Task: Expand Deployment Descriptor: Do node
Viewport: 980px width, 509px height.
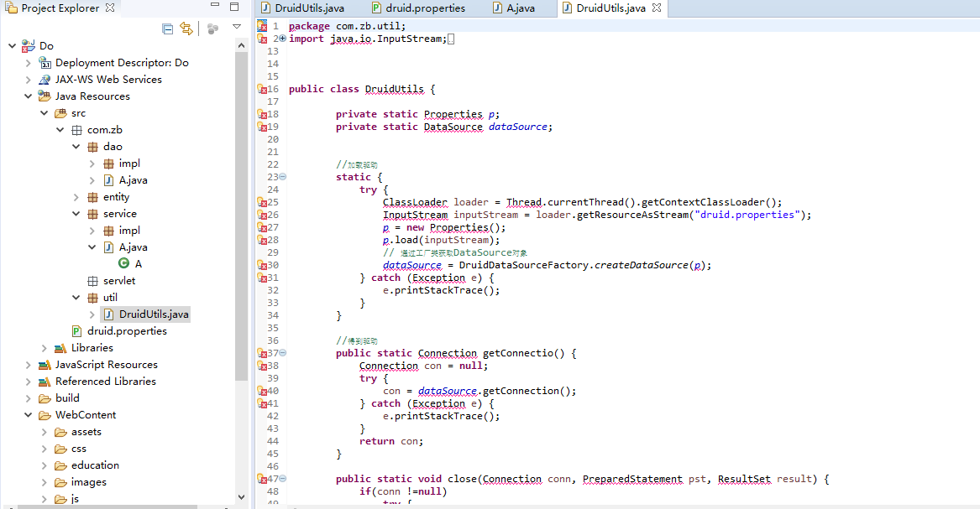Action: coord(28,62)
